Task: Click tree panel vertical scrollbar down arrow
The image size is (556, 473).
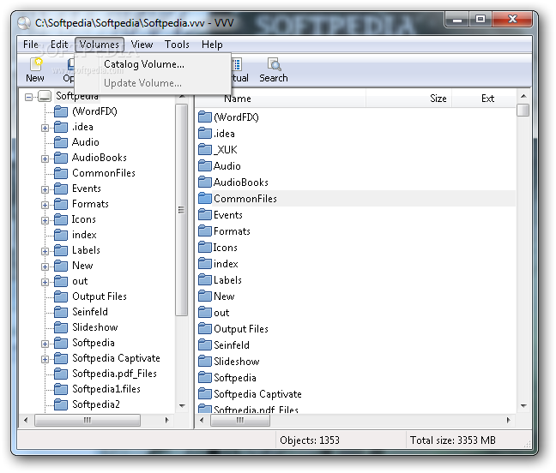Action: coord(182,405)
